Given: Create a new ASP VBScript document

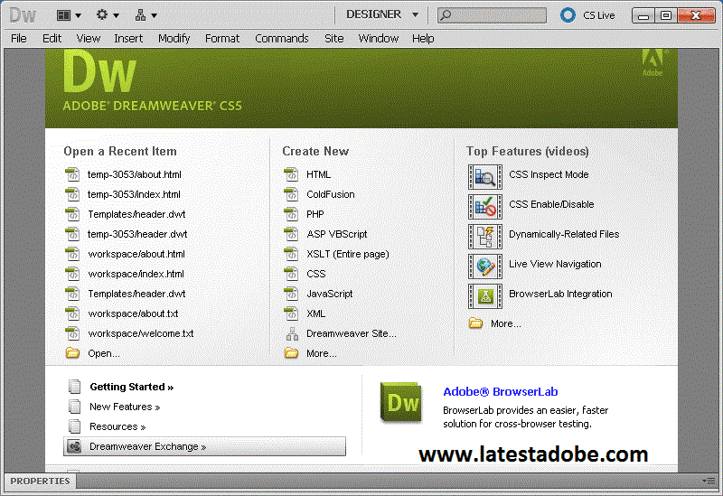Looking at the screenshot, I should click(337, 234).
